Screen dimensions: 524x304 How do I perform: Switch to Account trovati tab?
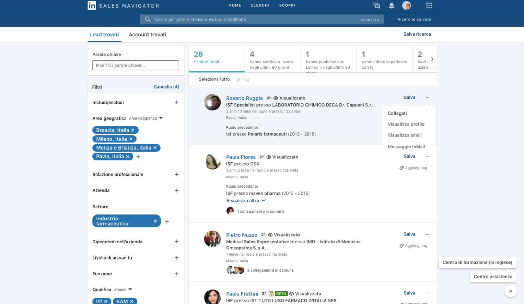pos(148,35)
